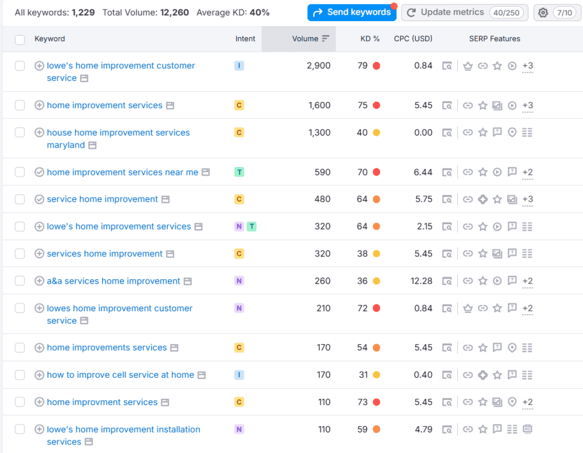Click the image pack icon on the "services home improvement" row
Viewport: 583px width, 453px height.
(497, 254)
